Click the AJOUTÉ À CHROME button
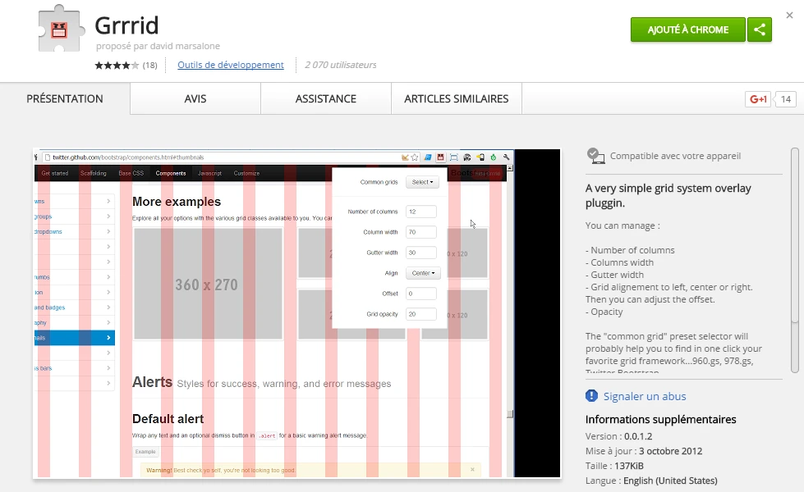The height and width of the screenshot is (492, 804). pos(687,30)
